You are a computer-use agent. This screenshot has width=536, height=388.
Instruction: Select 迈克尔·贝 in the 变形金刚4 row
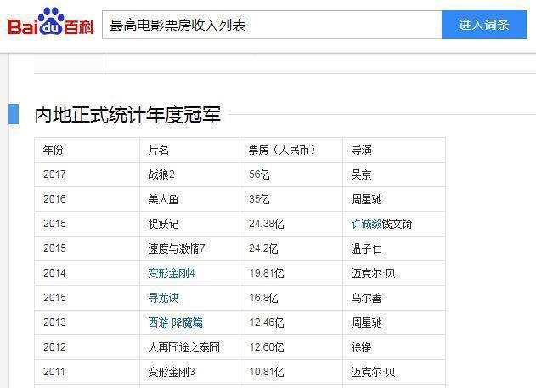click(394, 273)
